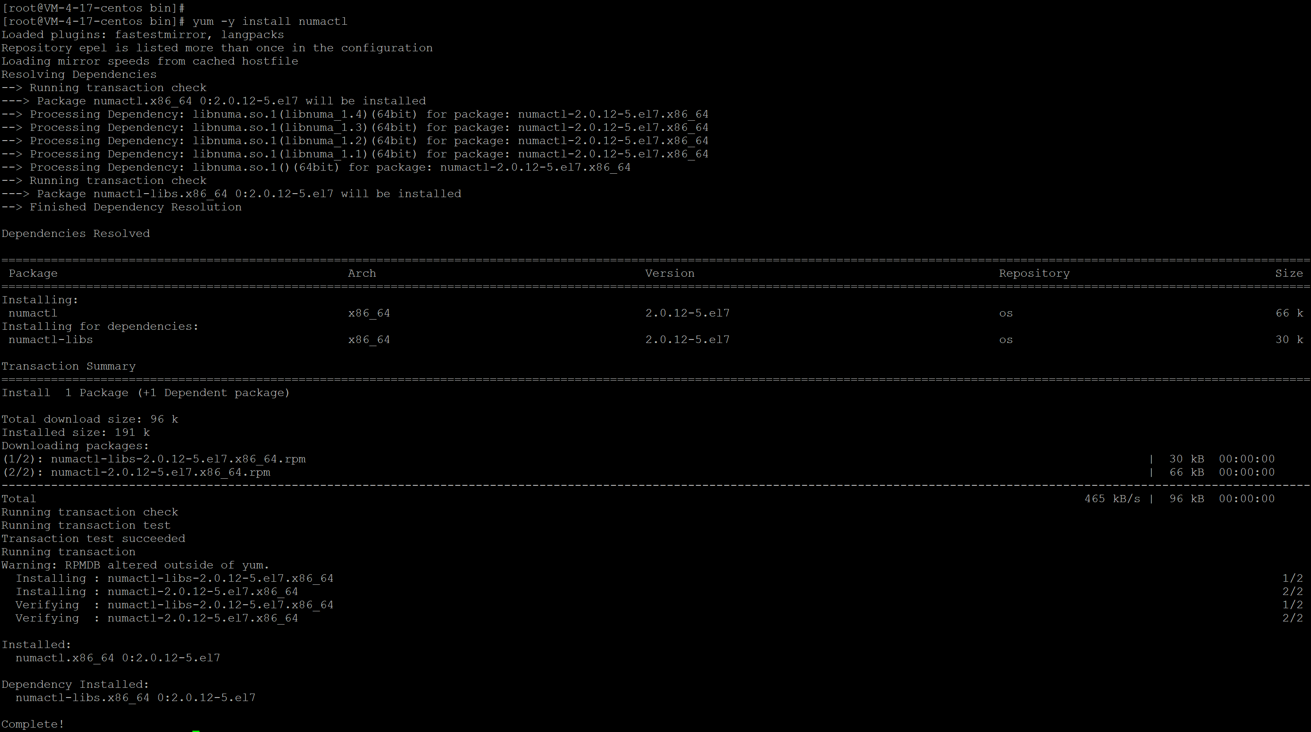The height and width of the screenshot is (732, 1311).
Task: Click the 'Total download size: 96 k' line
Action: pyautogui.click(x=90, y=419)
